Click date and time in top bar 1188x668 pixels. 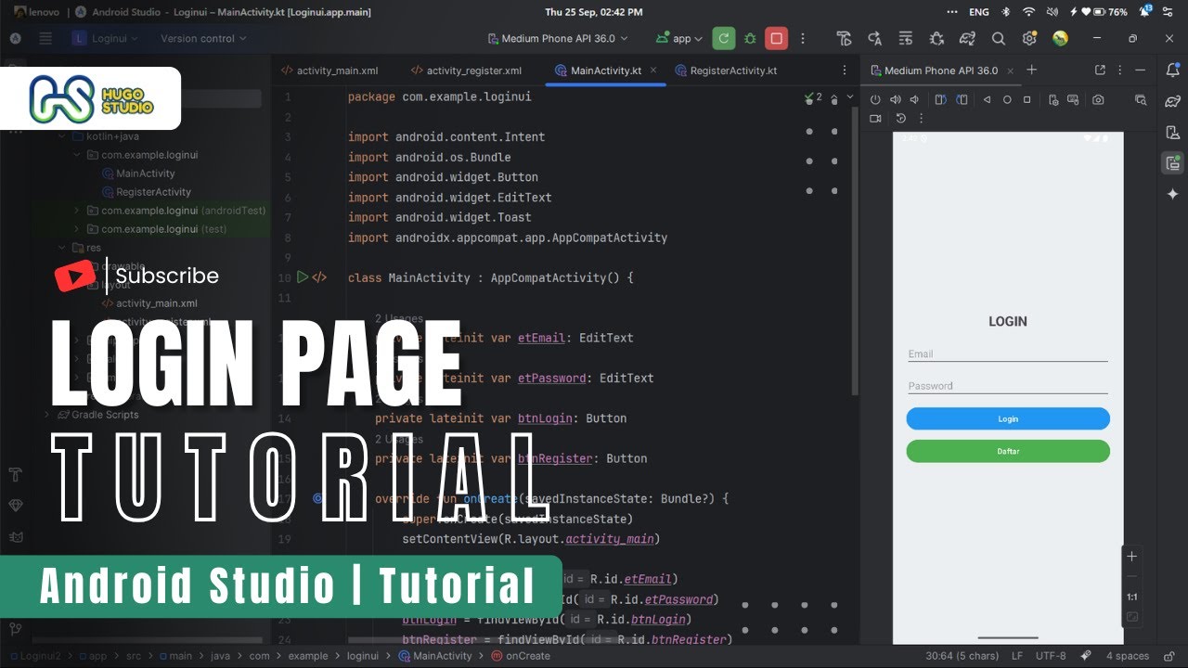click(592, 12)
